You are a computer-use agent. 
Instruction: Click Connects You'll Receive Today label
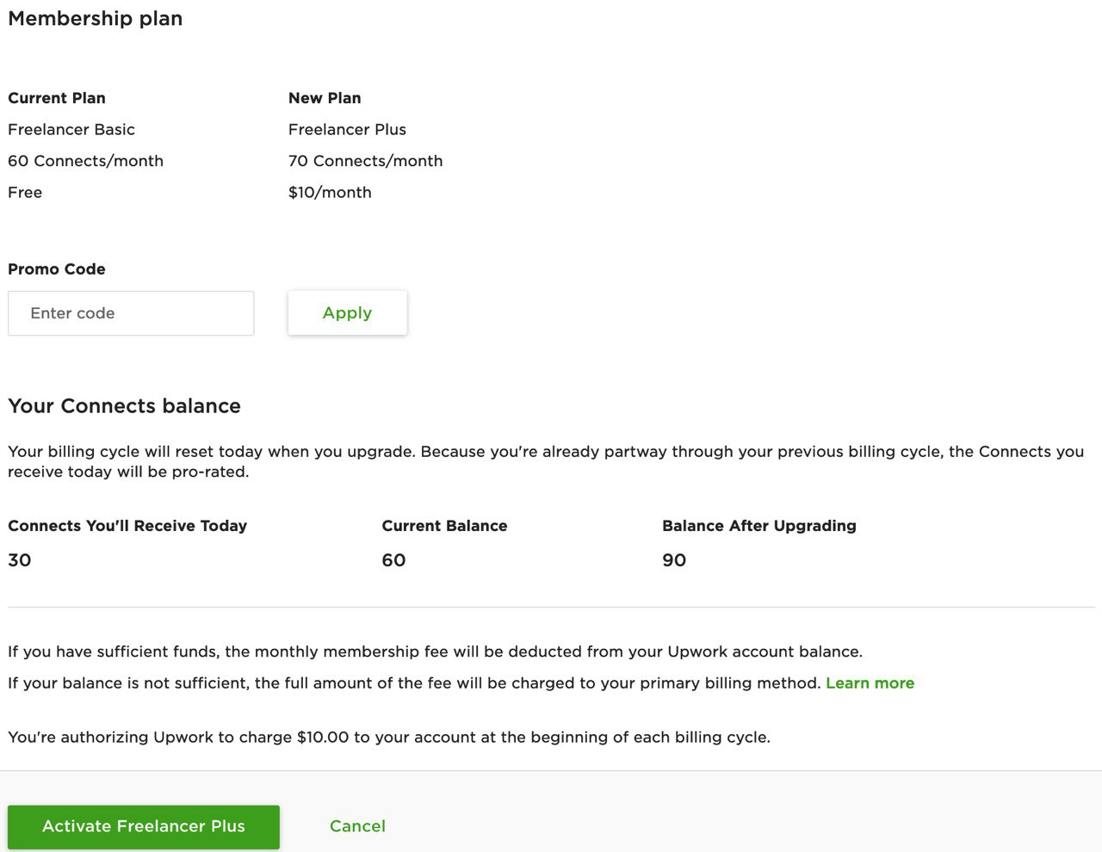click(x=127, y=526)
